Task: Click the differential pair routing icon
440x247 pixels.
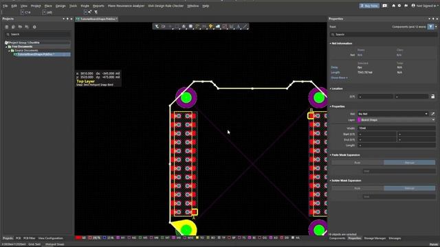Action: 204,26
